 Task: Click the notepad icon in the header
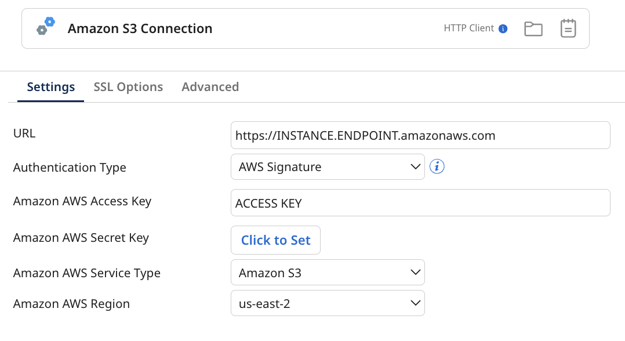[568, 28]
